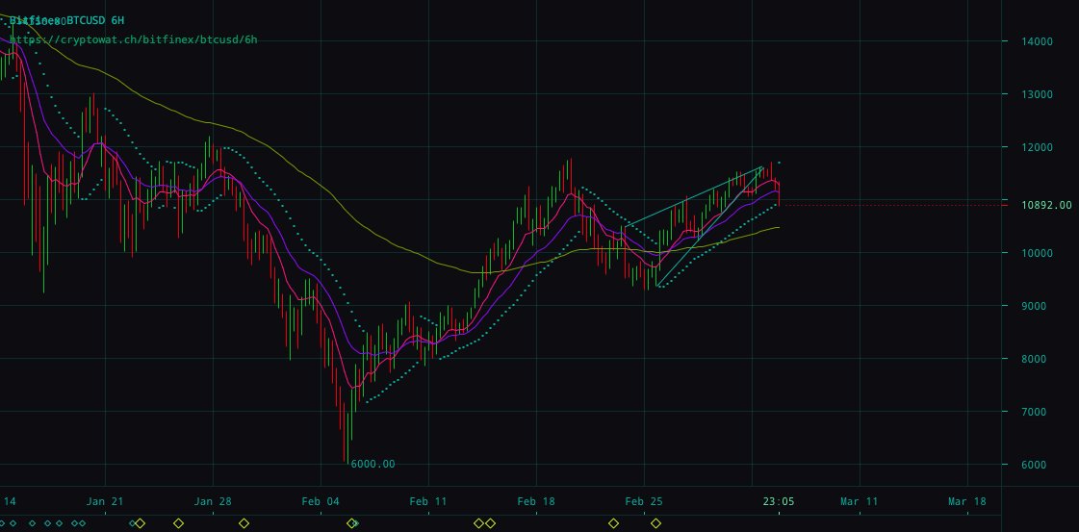Select the yellow diamond closest before Jan 28
Screen dimensions: 1079x532
pyautogui.click(x=178, y=523)
